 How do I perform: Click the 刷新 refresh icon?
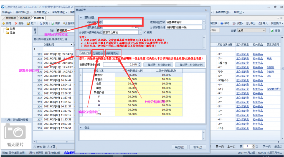pos(53,23)
